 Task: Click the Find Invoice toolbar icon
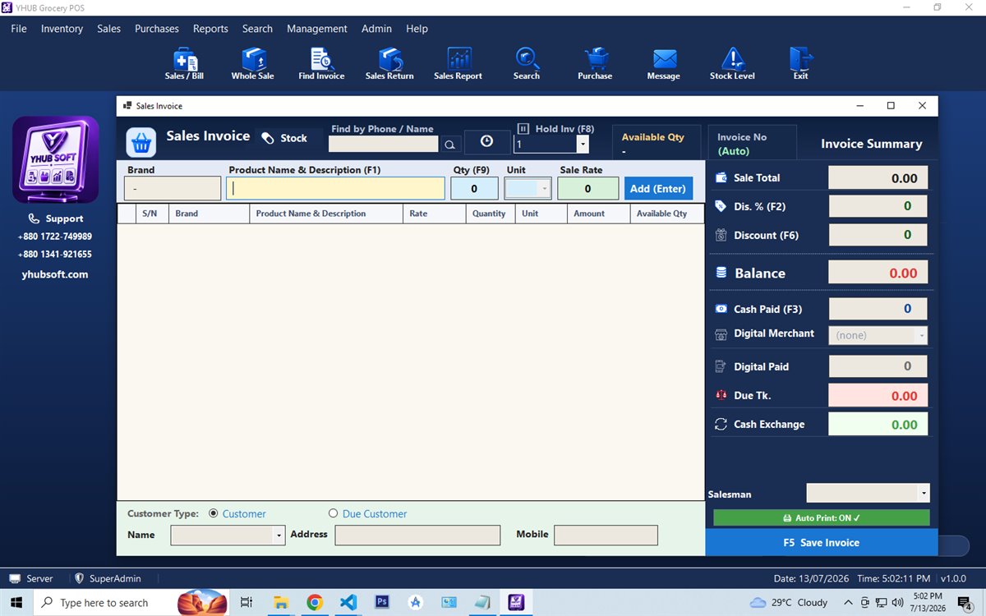pyautogui.click(x=321, y=64)
